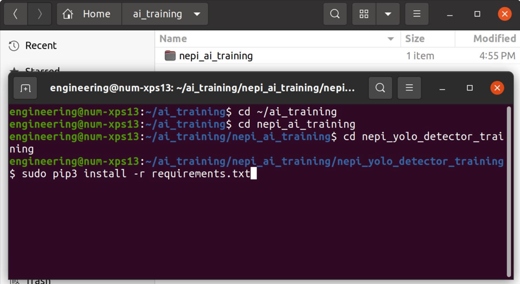Maximize the terminal window
This screenshot has height=284, width=520.
pos(469,88)
